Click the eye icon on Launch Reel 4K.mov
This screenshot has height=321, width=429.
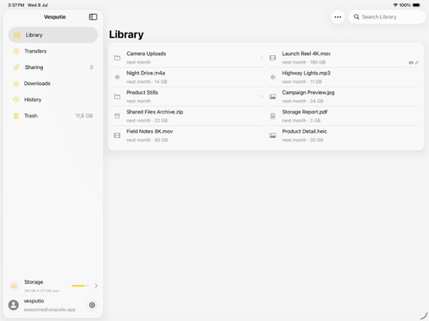coord(411,63)
